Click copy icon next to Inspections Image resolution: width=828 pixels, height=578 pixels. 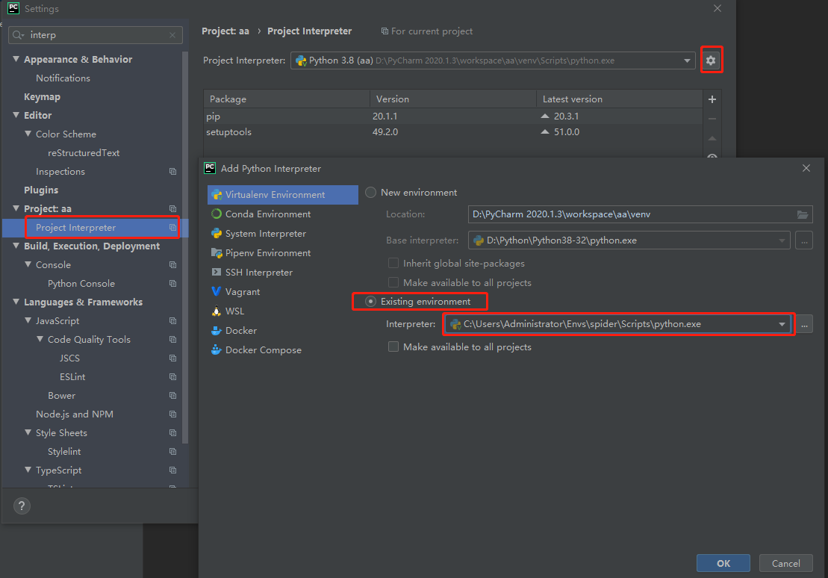(x=172, y=172)
